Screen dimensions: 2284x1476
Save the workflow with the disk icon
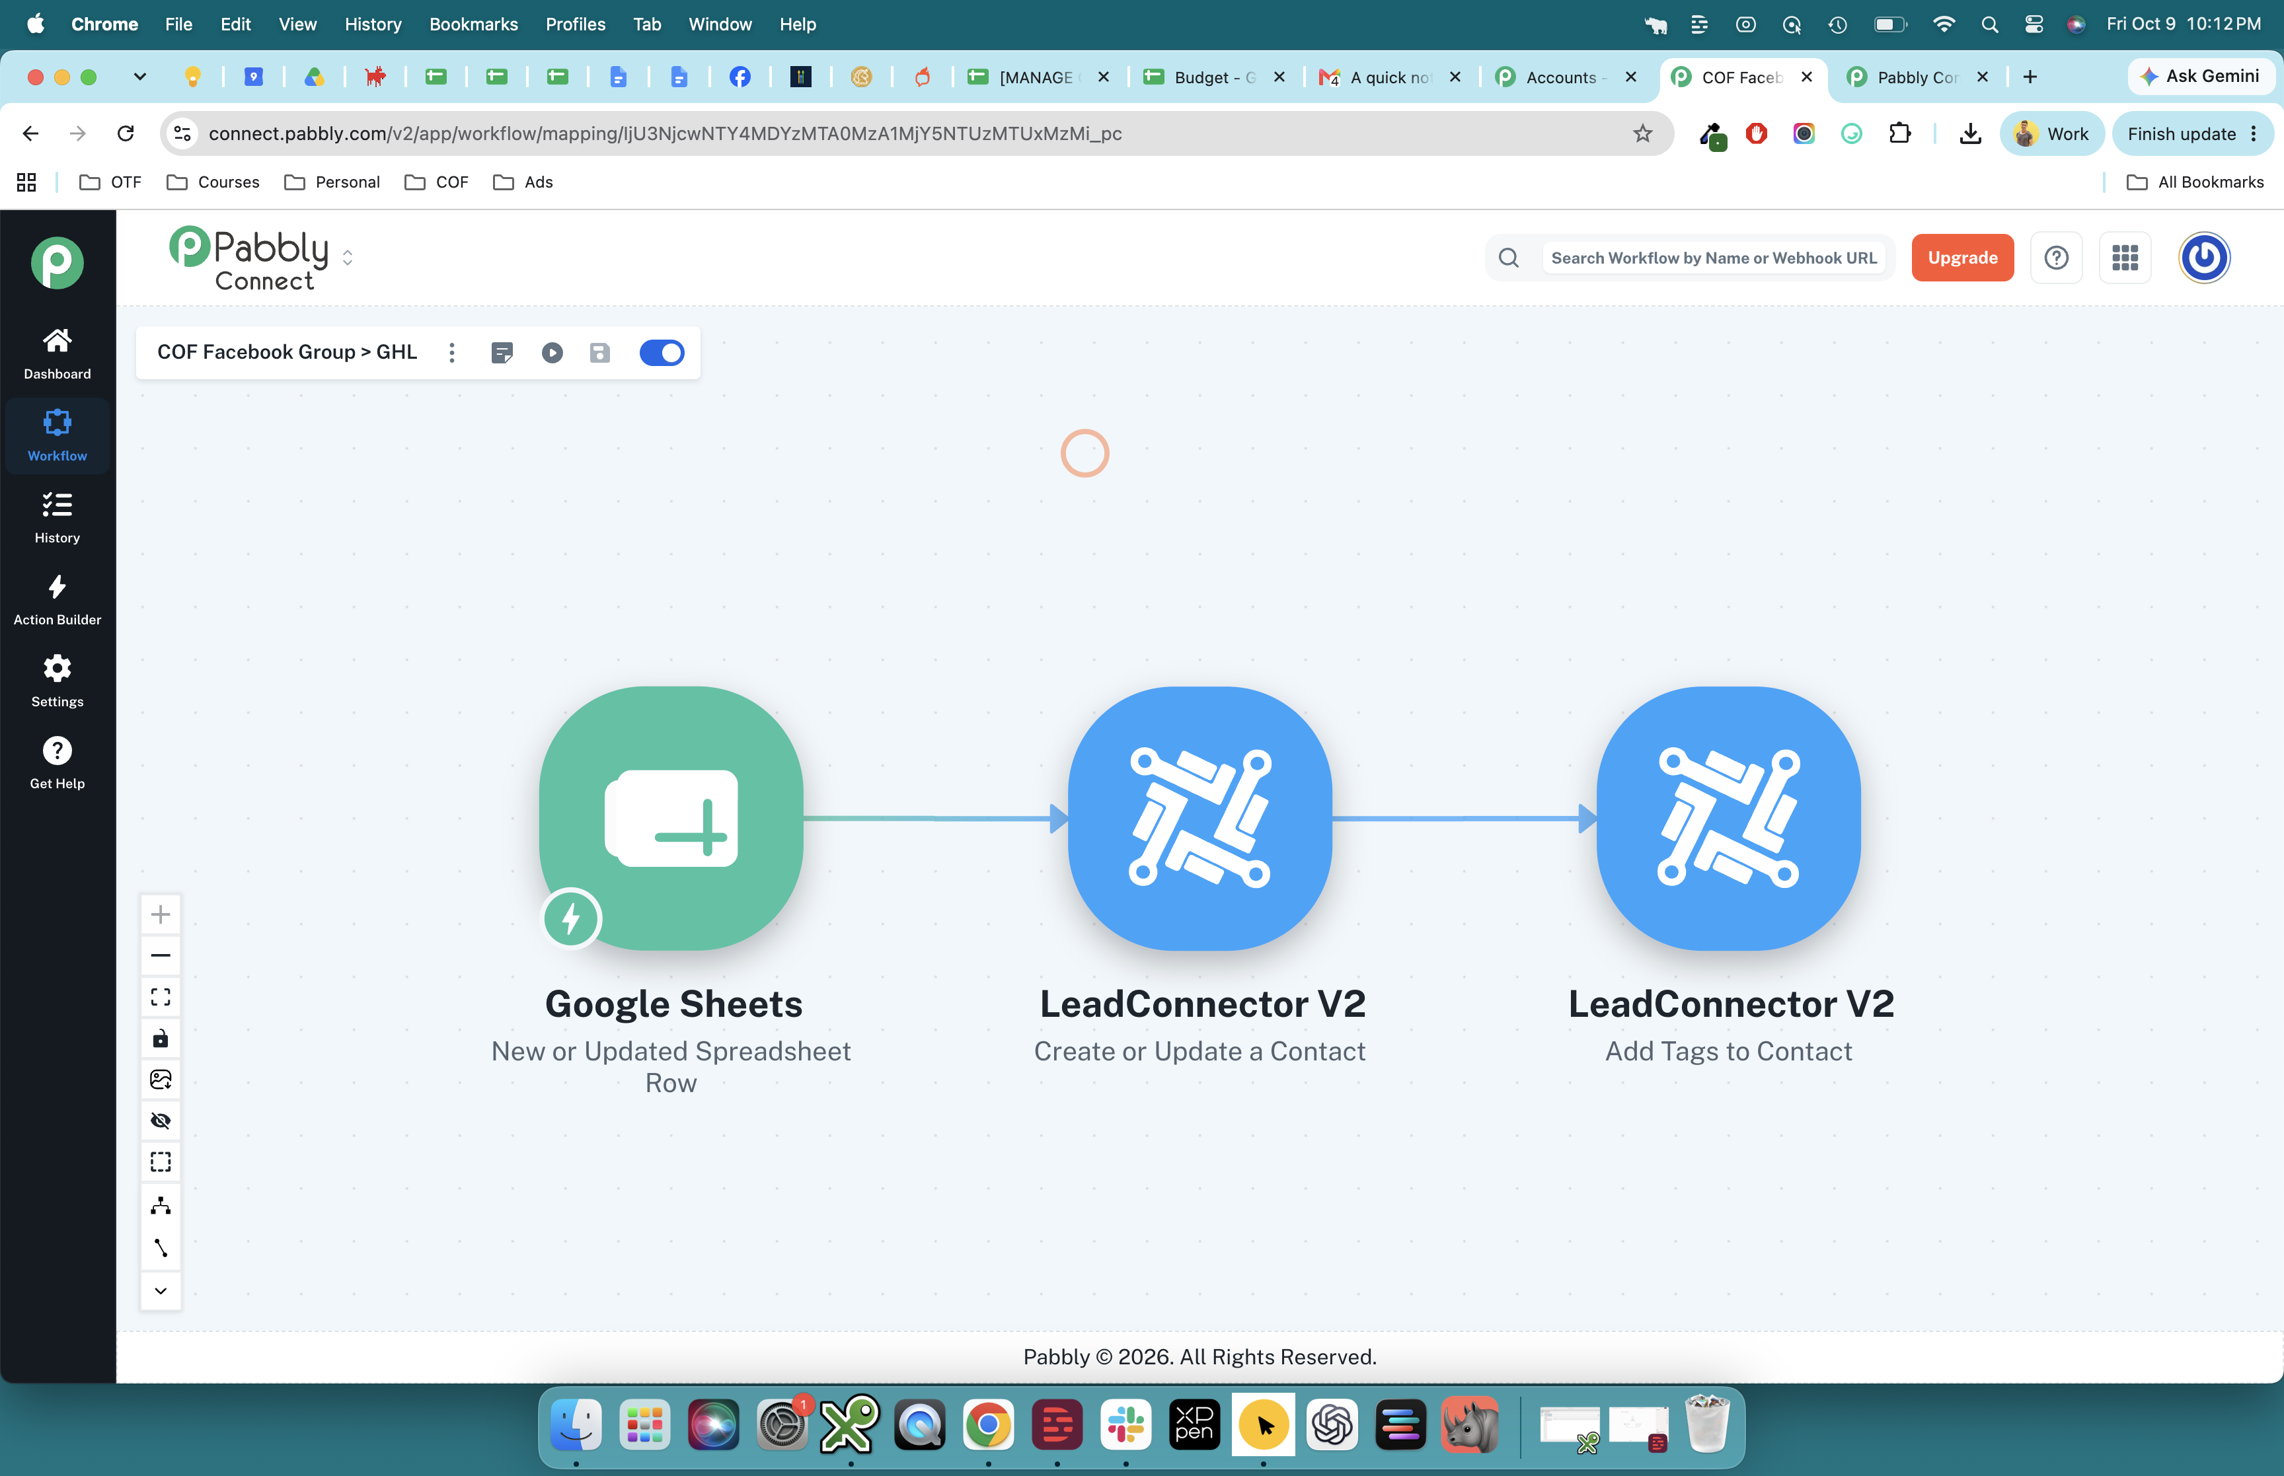[600, 353]
